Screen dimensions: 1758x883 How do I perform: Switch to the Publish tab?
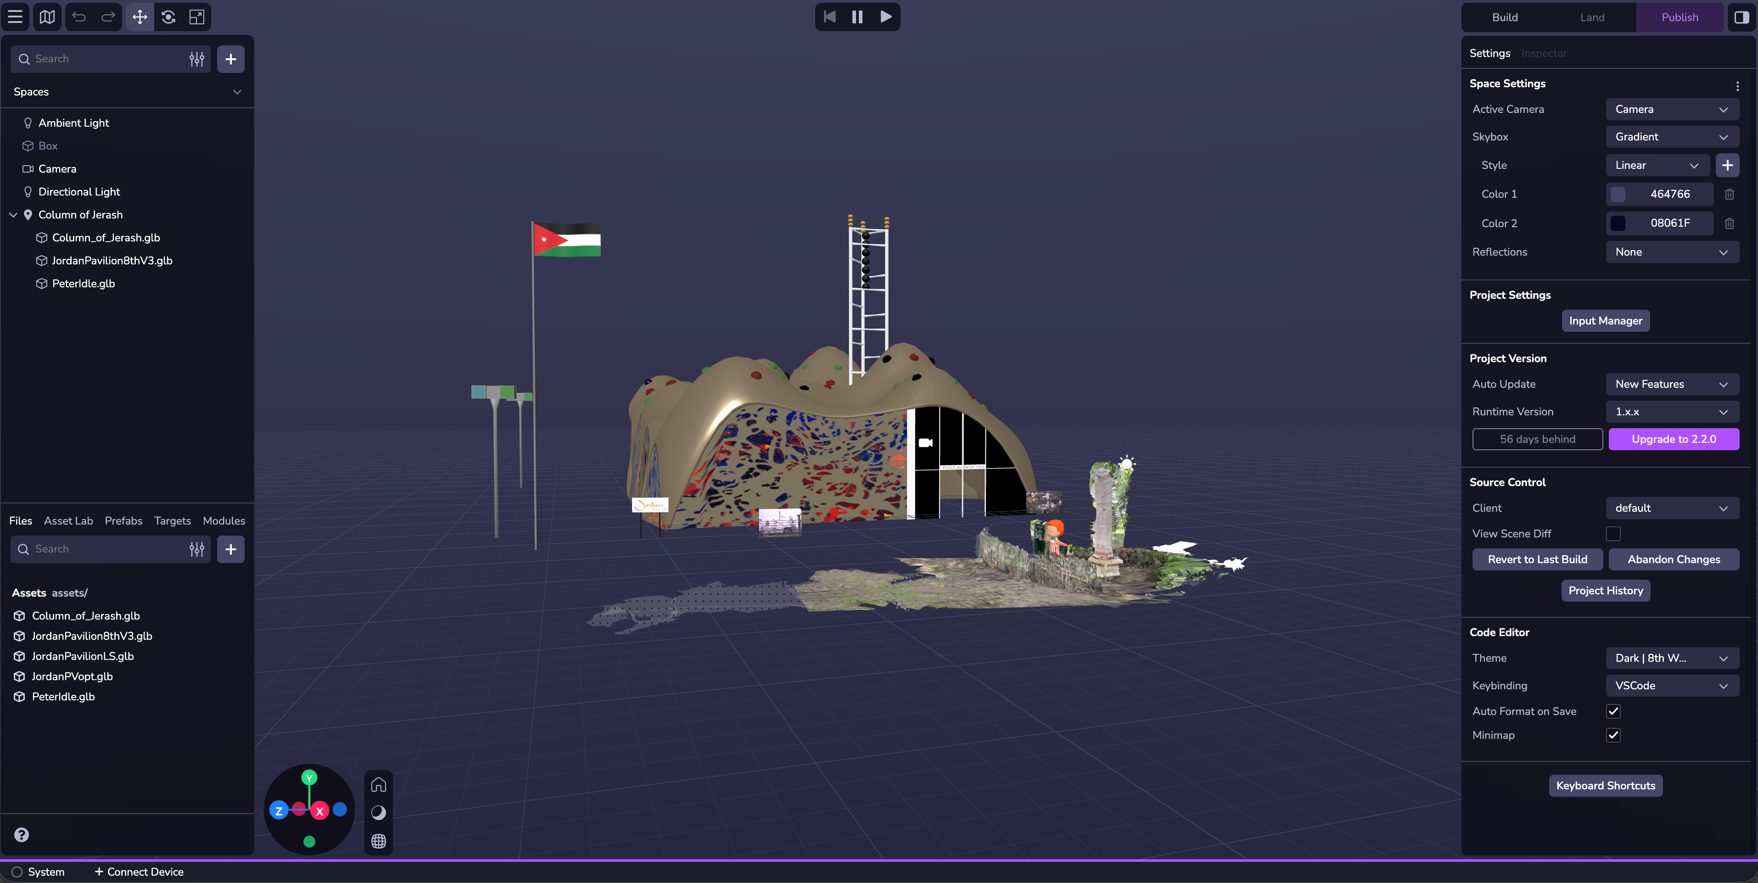pos(1679,17)
